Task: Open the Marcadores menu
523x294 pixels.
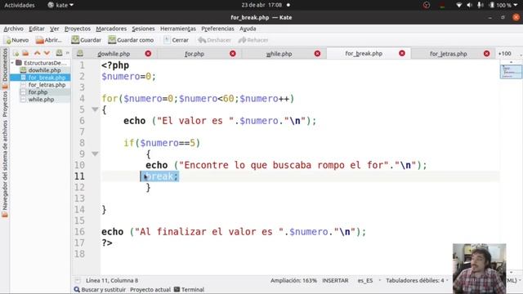Action: (111, 29)
